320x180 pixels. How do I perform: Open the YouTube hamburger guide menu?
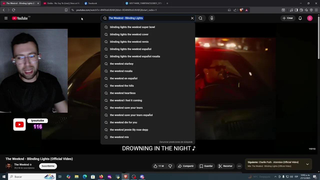[x=6, y=18]
